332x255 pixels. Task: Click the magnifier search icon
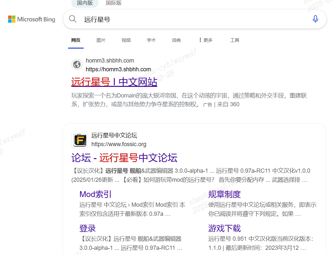pyautogui.click(x=73, y=19)
